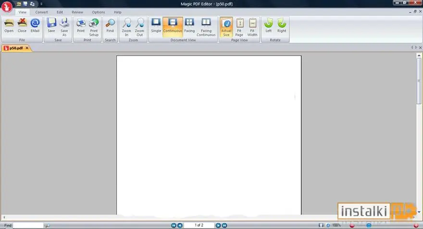Close the p50.pdf tab with its X
Screen dimensions: 423x229
(x=27, y=48)
